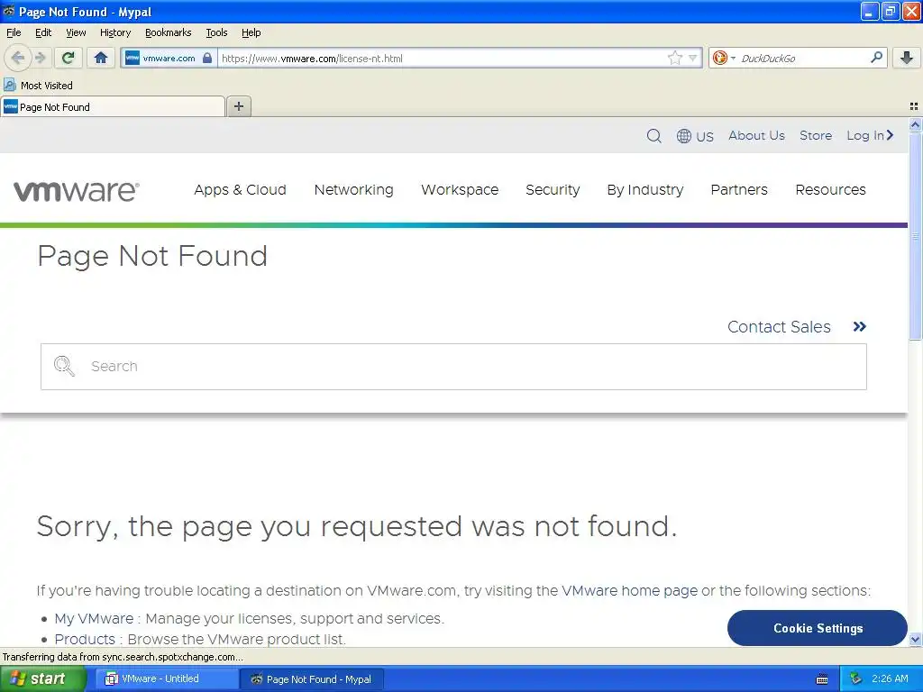Viewport: 923px width, 692px height.
Task: Open the File menu
Action: [14, 32]
